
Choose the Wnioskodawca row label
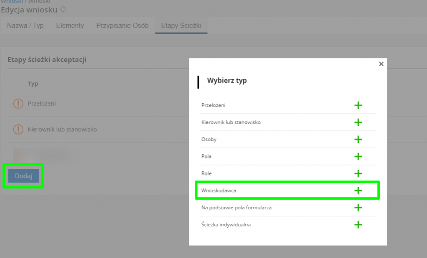[x=219, y=190]
